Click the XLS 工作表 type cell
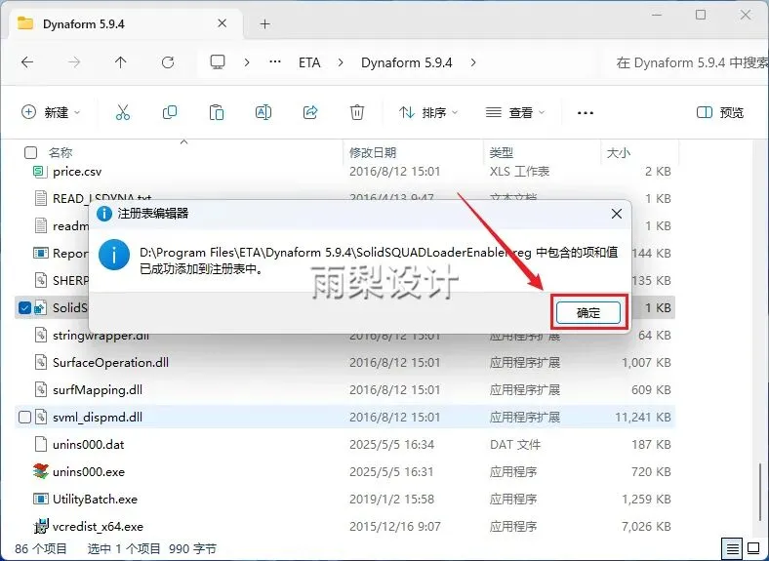Image resolution: width=769 pixels, height=561 pixels. click(x=519, y=171)
